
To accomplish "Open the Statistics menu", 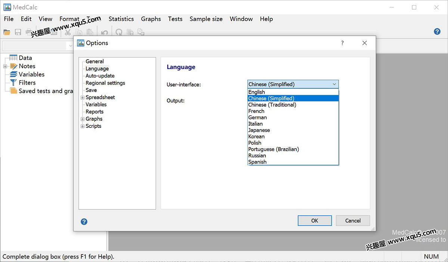I will click(121, 19).
